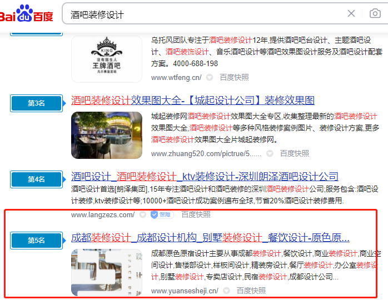Click the 第5名 rank badge

pos(36,240)
